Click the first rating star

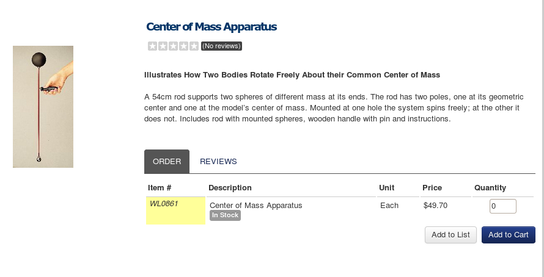pos(152,46)
